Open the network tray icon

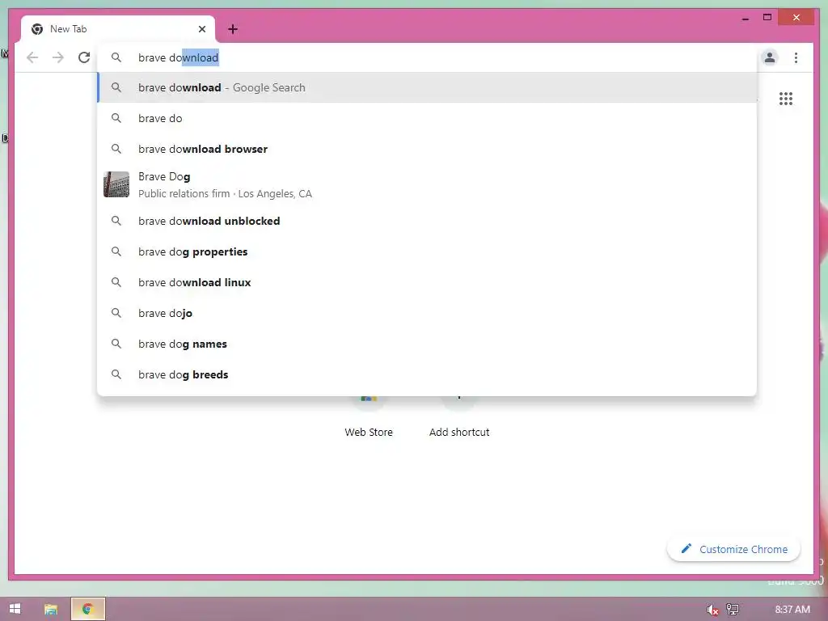[733, 610]
